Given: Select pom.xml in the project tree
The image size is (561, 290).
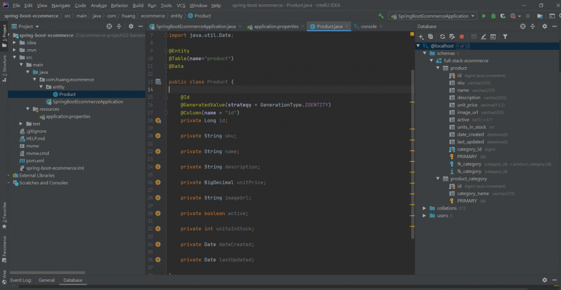Looking at the screenshot, I should click(x=35, y=161).
